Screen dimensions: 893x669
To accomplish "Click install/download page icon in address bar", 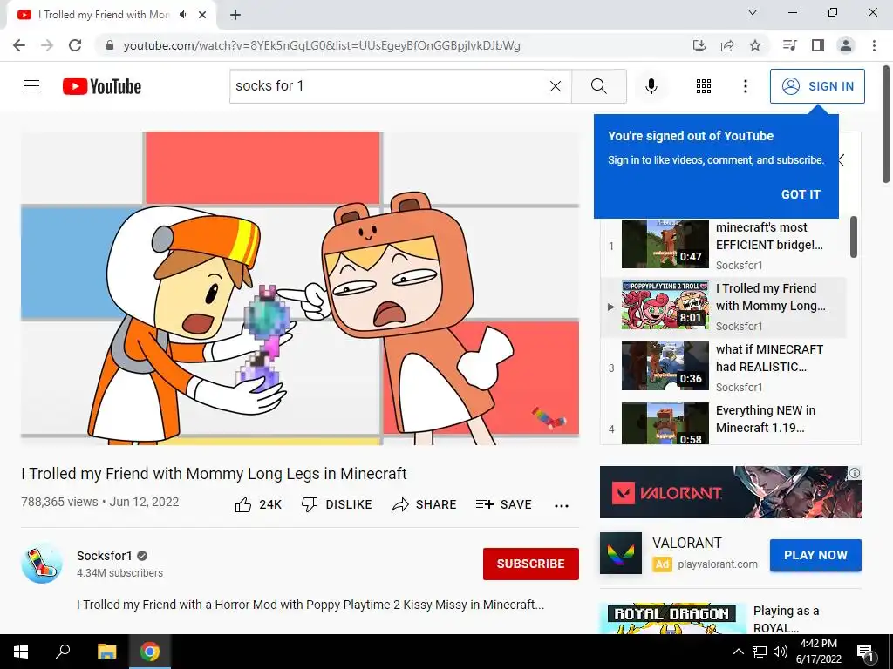I will pos(699,45).
